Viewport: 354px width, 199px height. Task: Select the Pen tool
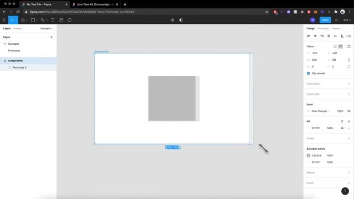coord(43,20)
